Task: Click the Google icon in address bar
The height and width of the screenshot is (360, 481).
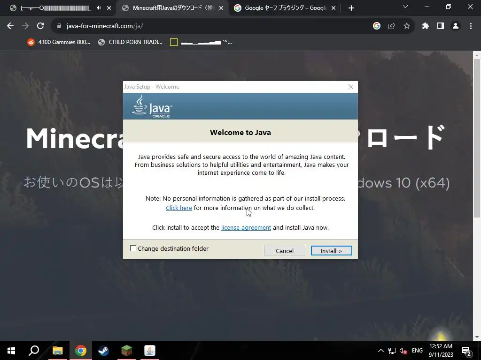Action: [377, 26]
